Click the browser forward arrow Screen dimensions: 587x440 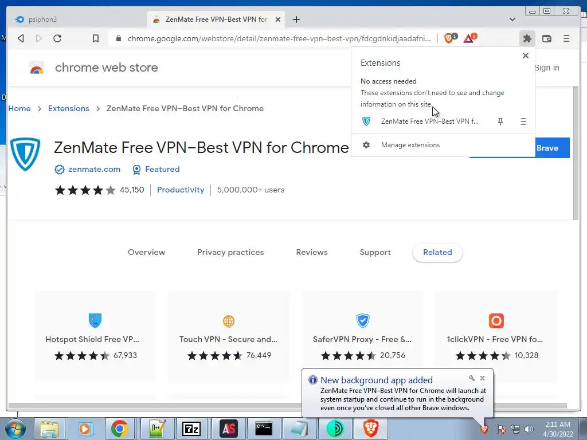point(39,38)
